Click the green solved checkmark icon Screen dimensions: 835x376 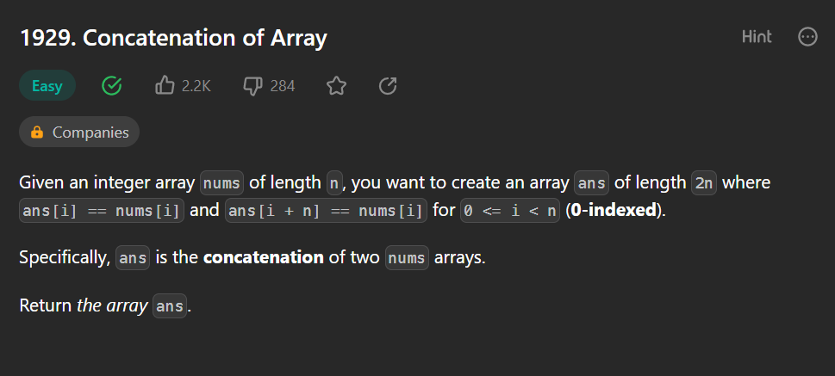112,86
